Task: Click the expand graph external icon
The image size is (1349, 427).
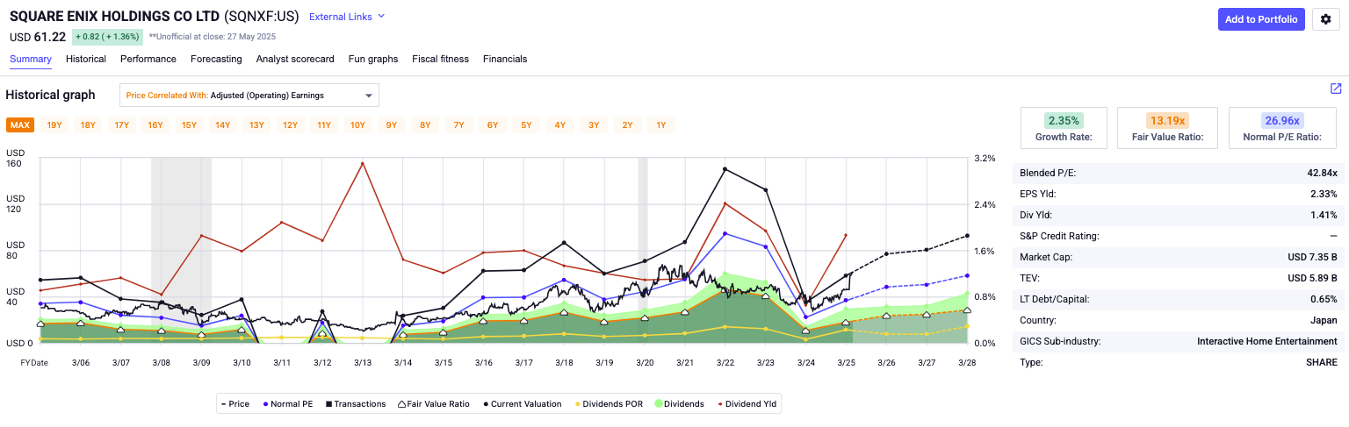Action: pos(1336,89)
